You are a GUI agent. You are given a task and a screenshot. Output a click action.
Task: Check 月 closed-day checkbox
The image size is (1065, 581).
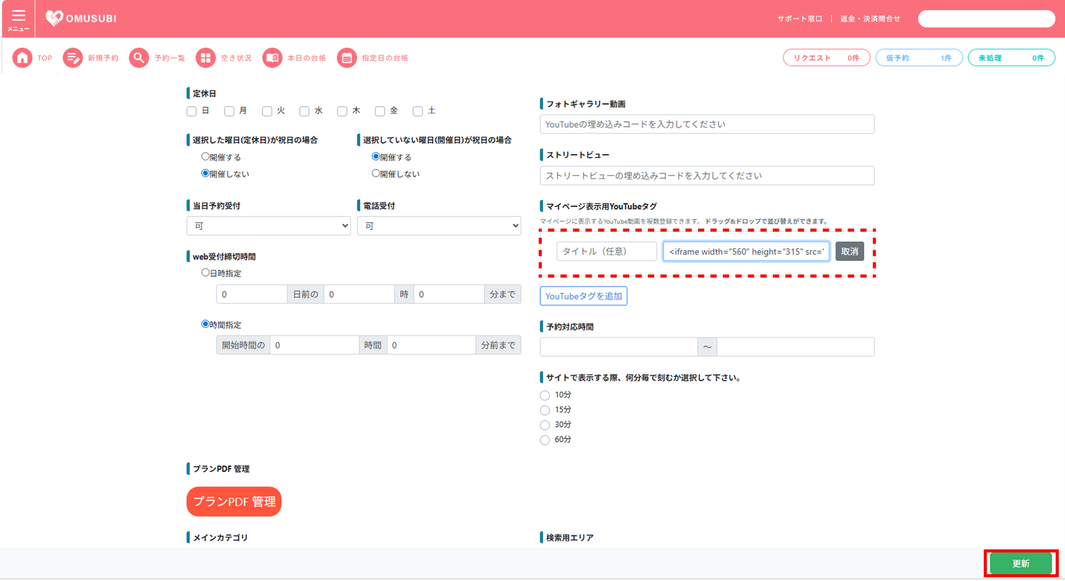(229, 111)
